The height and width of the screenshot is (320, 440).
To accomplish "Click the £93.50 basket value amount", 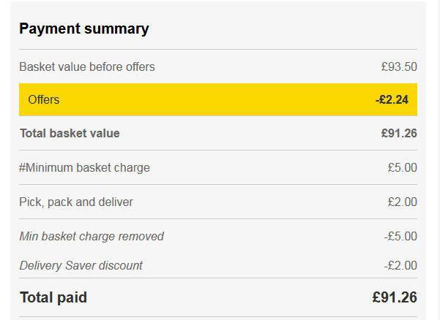I will [399, 67].
